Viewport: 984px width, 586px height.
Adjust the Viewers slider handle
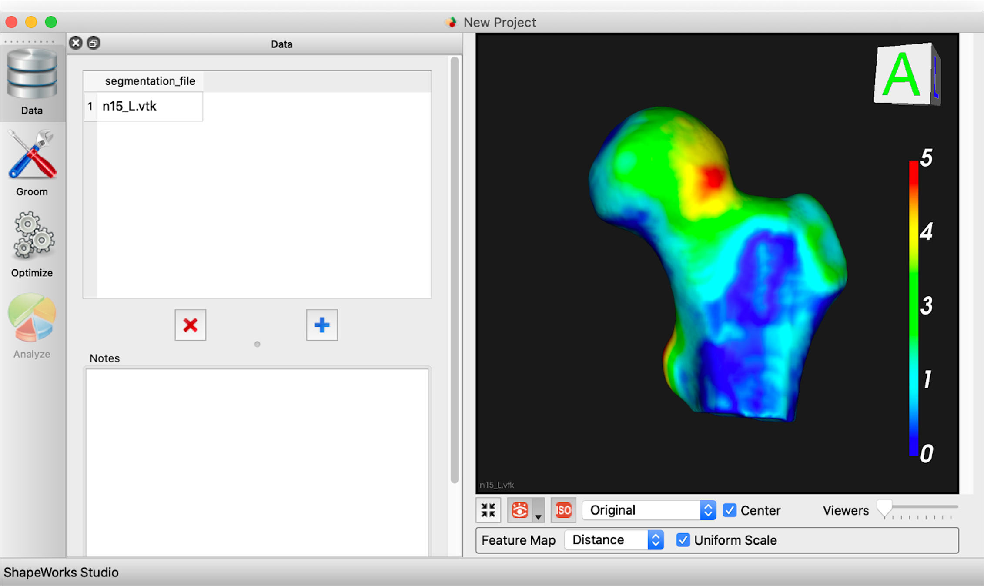click(x=884, y=508)
